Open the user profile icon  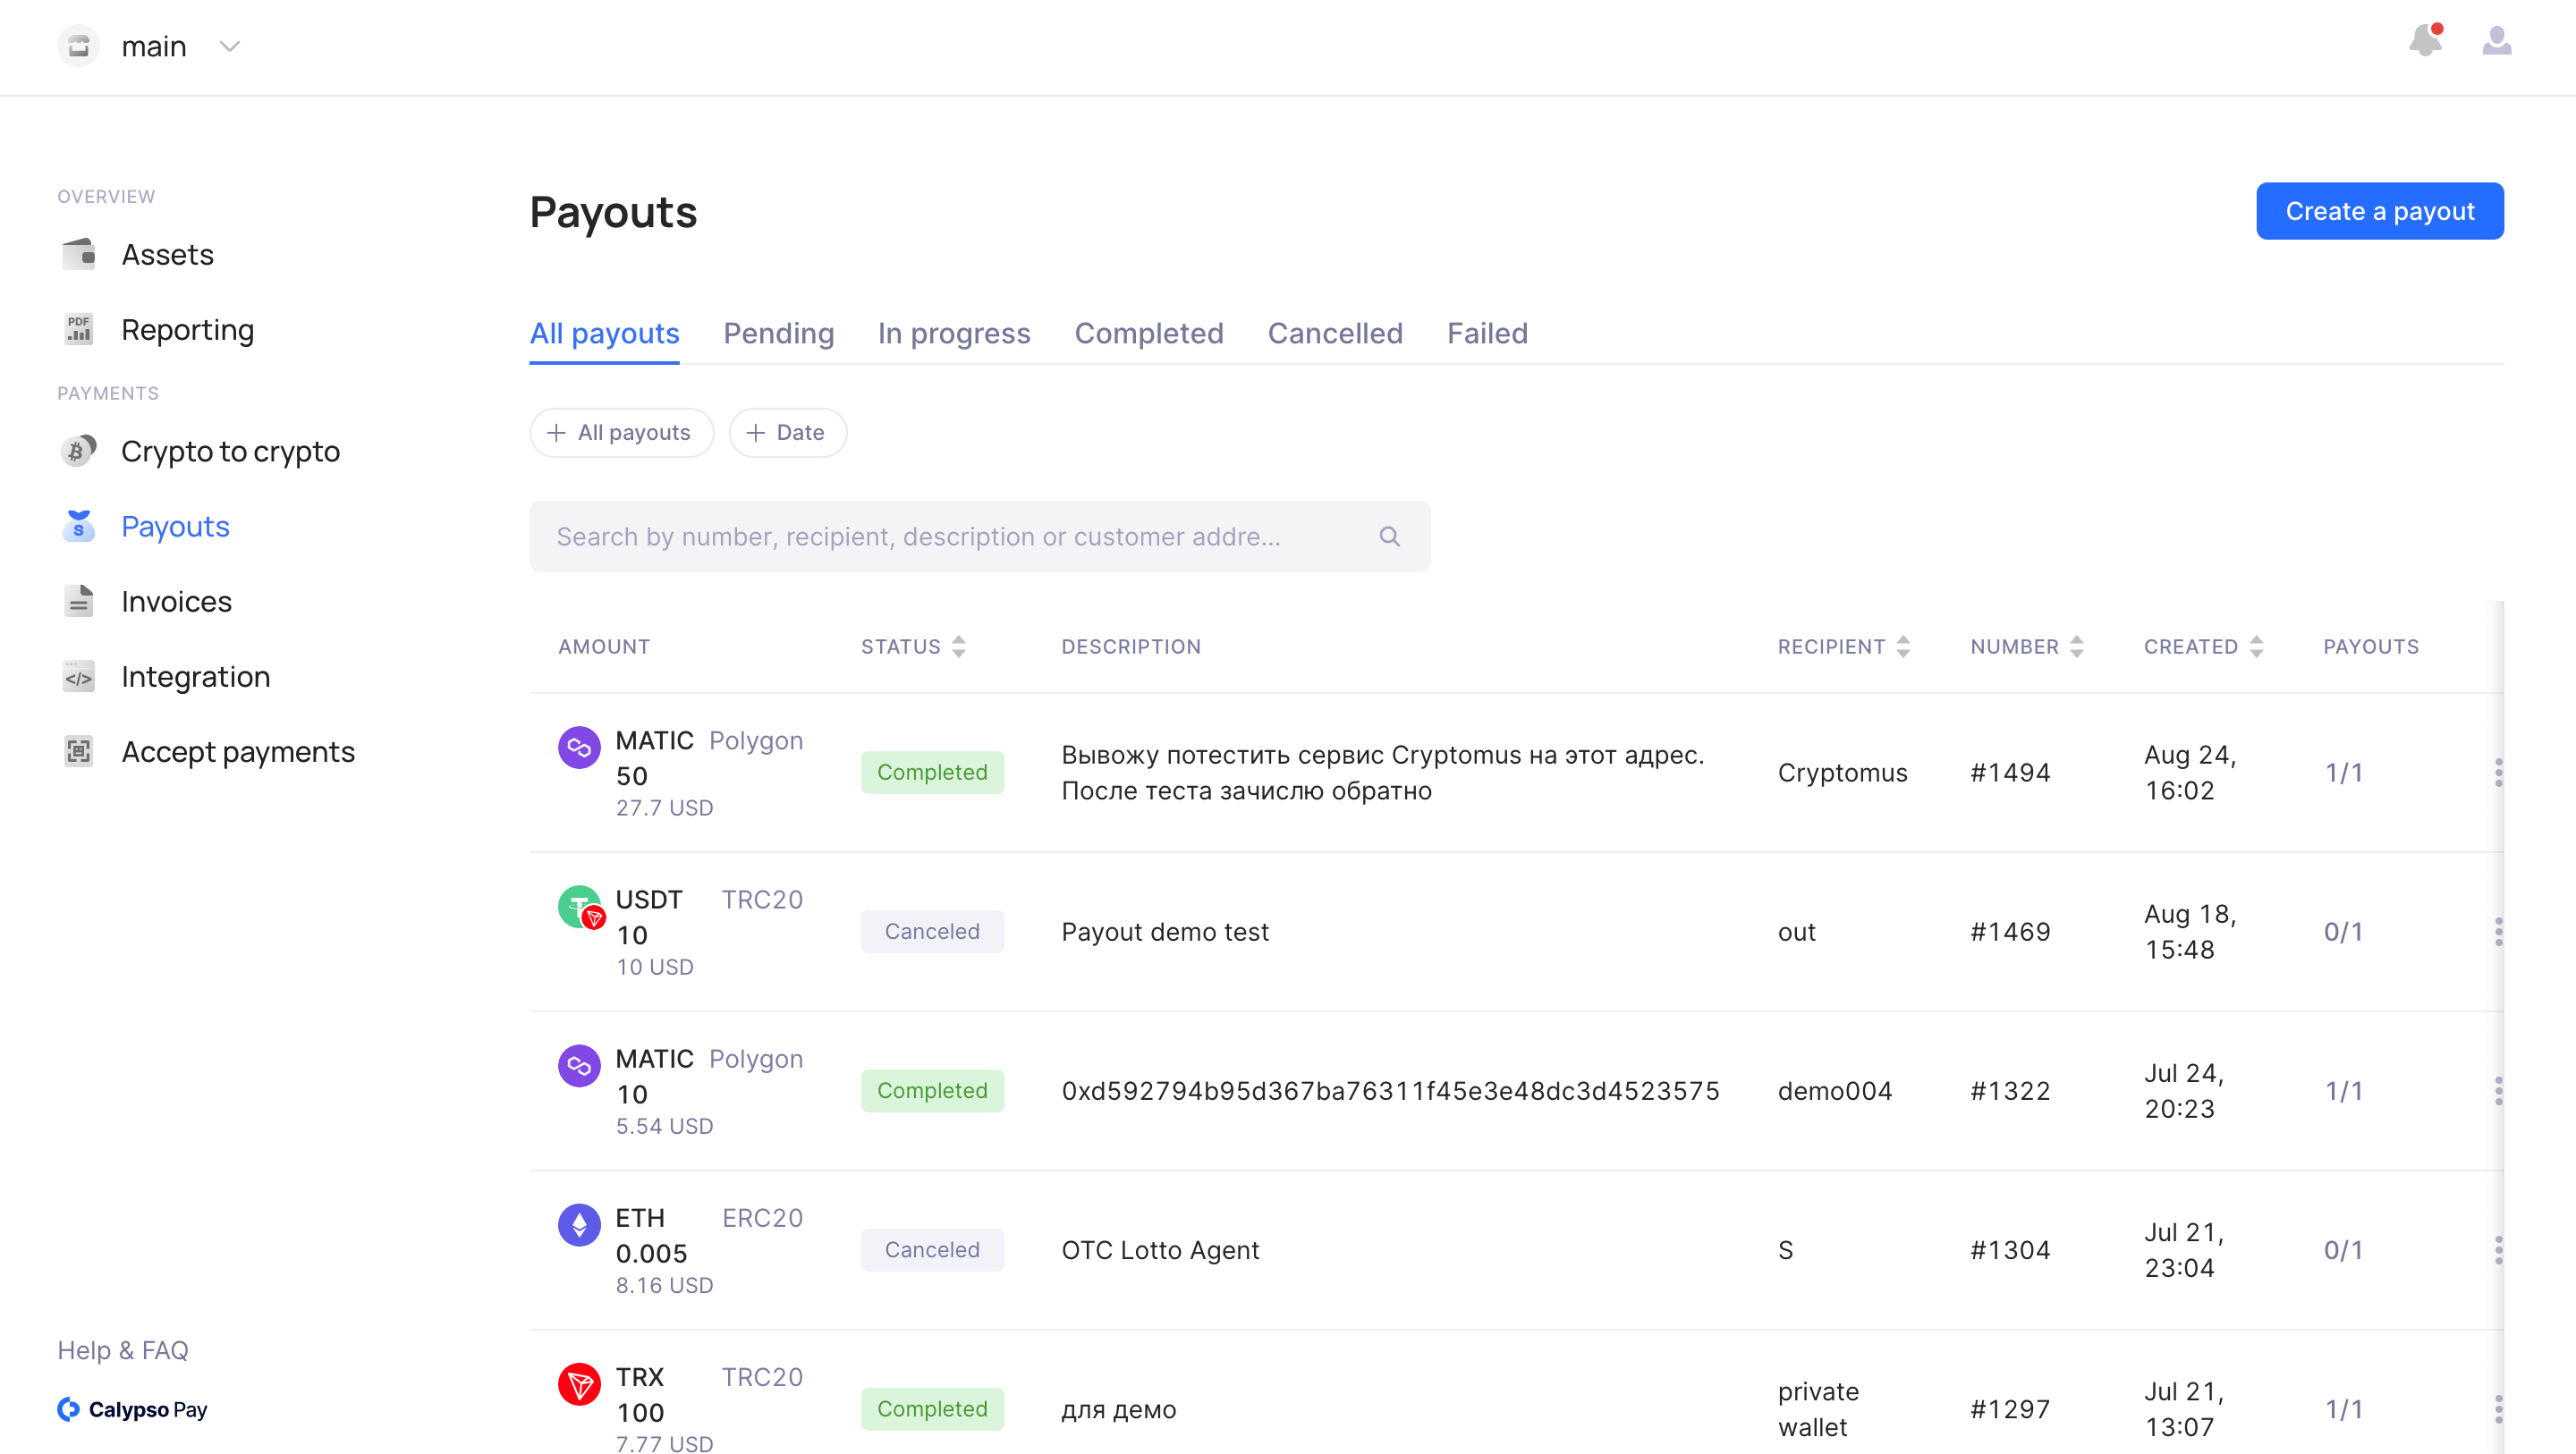pos(2496,40)
